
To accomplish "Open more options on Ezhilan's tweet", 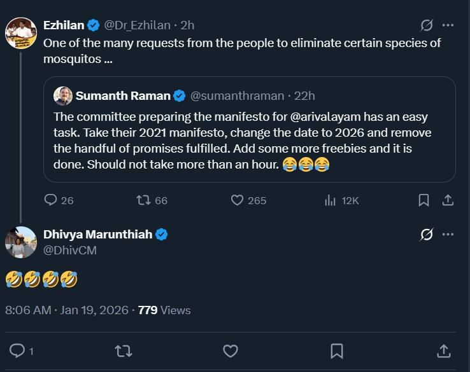I will point(448,25).
